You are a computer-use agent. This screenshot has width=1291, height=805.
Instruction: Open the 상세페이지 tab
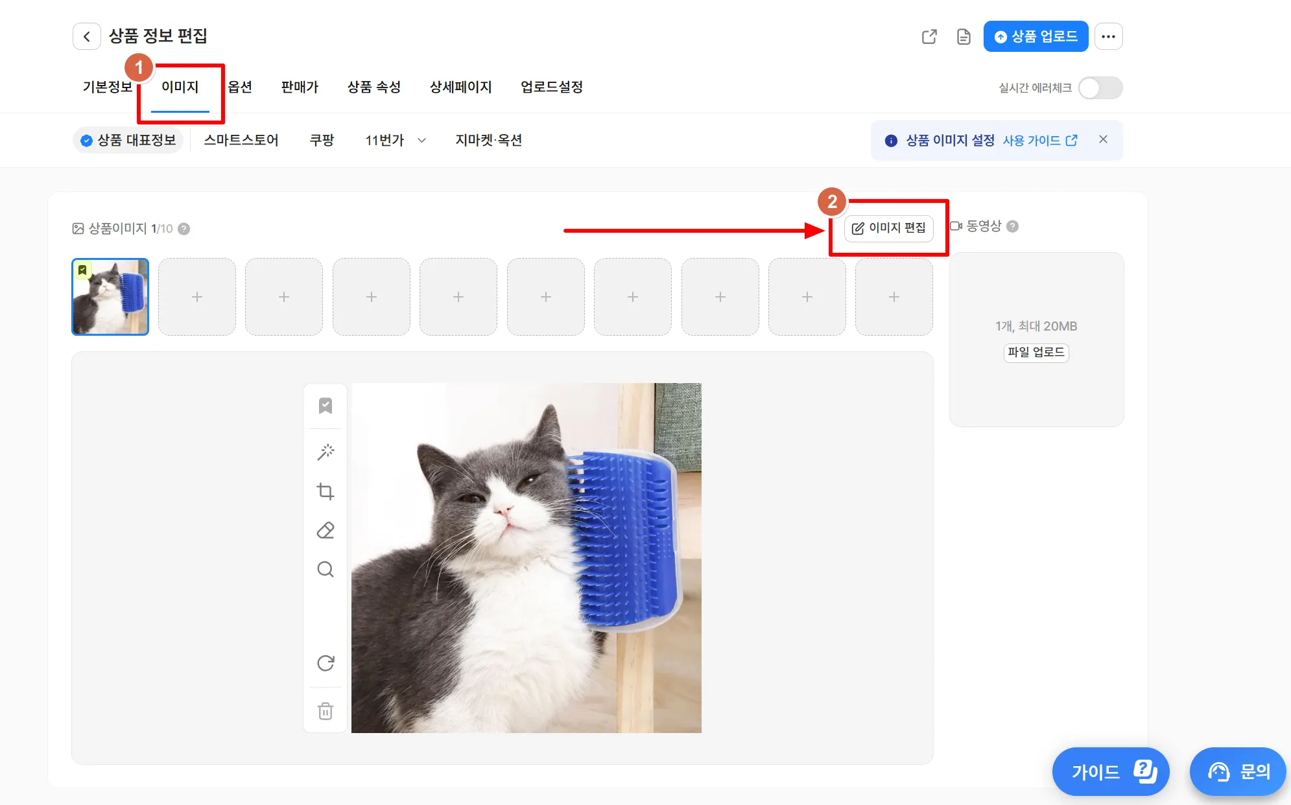460,87
